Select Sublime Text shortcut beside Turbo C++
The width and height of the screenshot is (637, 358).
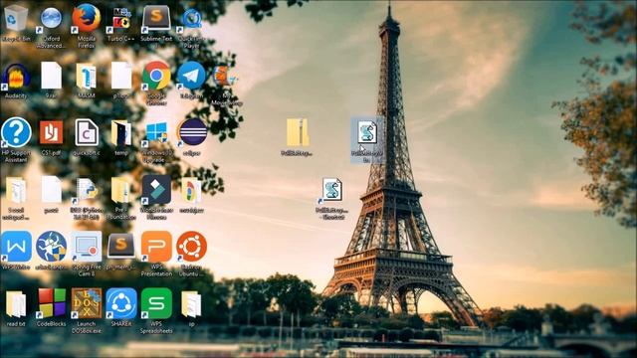tap(156, 19)
